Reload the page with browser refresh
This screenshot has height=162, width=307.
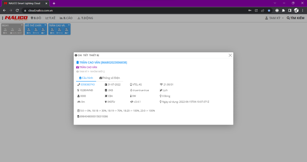click(x=17, y=11)
